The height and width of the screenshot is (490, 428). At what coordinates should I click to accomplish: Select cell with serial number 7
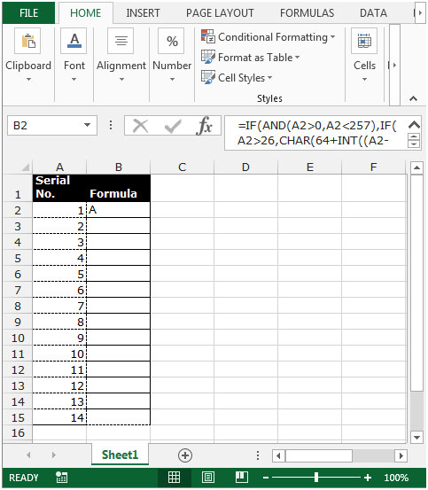[59, 306]
